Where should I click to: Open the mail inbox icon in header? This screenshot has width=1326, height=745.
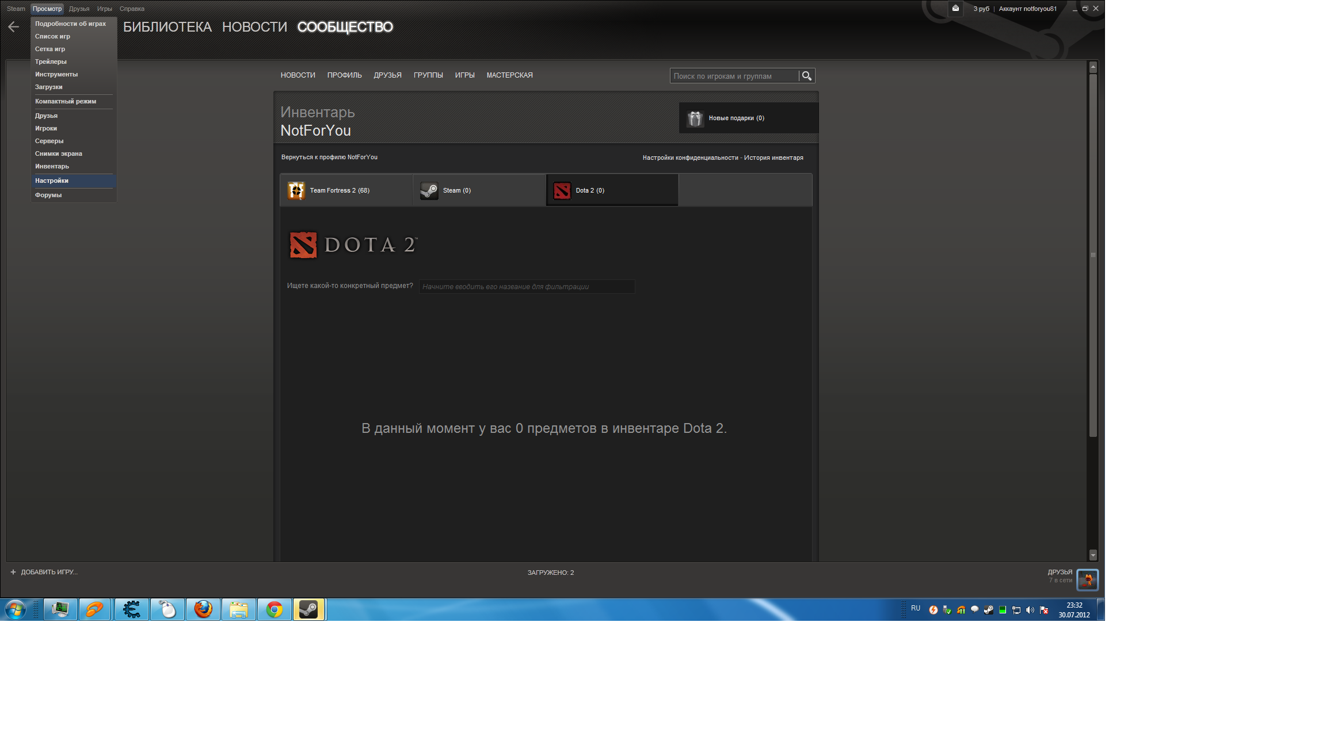[955, 8]
